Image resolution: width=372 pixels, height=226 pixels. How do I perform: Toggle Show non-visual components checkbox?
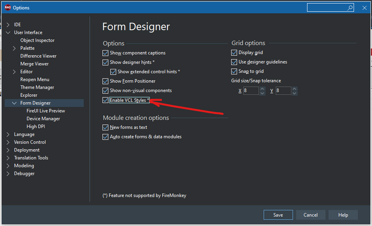tap(105, 90)
